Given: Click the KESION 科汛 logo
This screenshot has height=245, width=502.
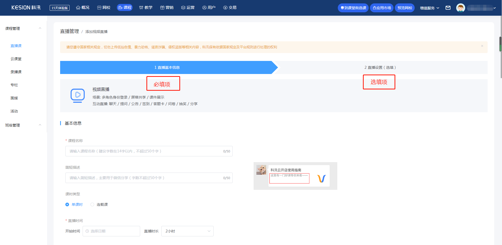Looking at the screenshot, I should [x=26, y=8].
